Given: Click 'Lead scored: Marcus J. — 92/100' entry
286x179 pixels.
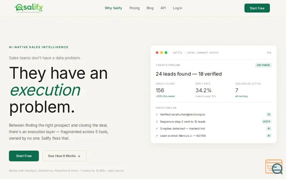Looking at the screenshot, I should tap(183, 136).
